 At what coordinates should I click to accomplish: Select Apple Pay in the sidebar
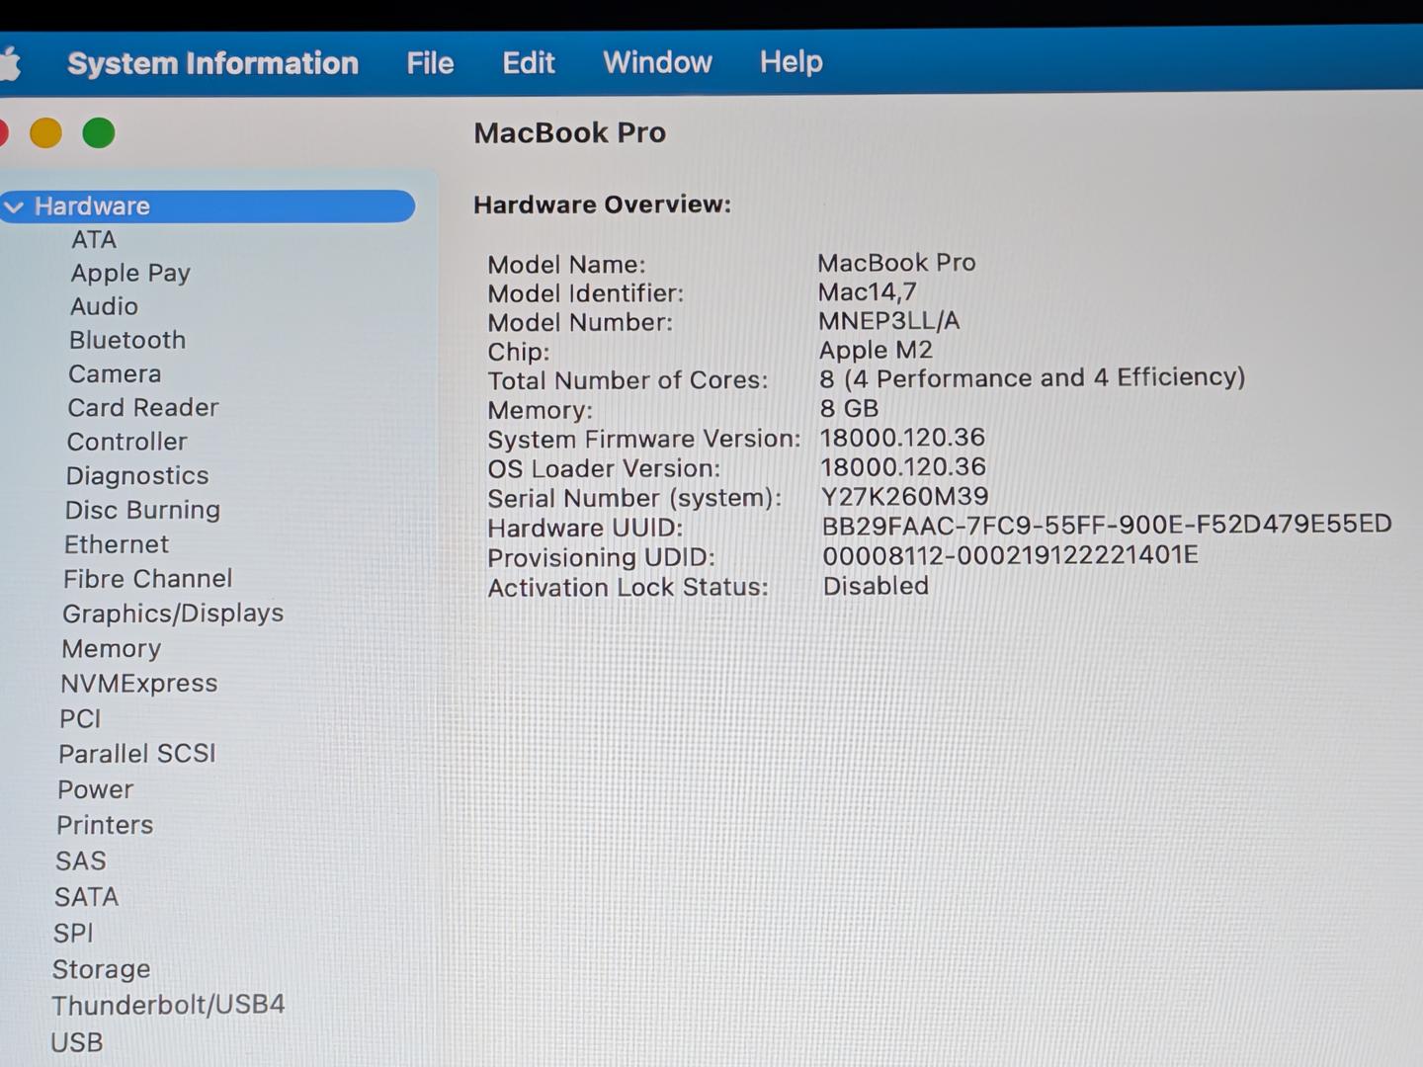click(x=130, y=273)
